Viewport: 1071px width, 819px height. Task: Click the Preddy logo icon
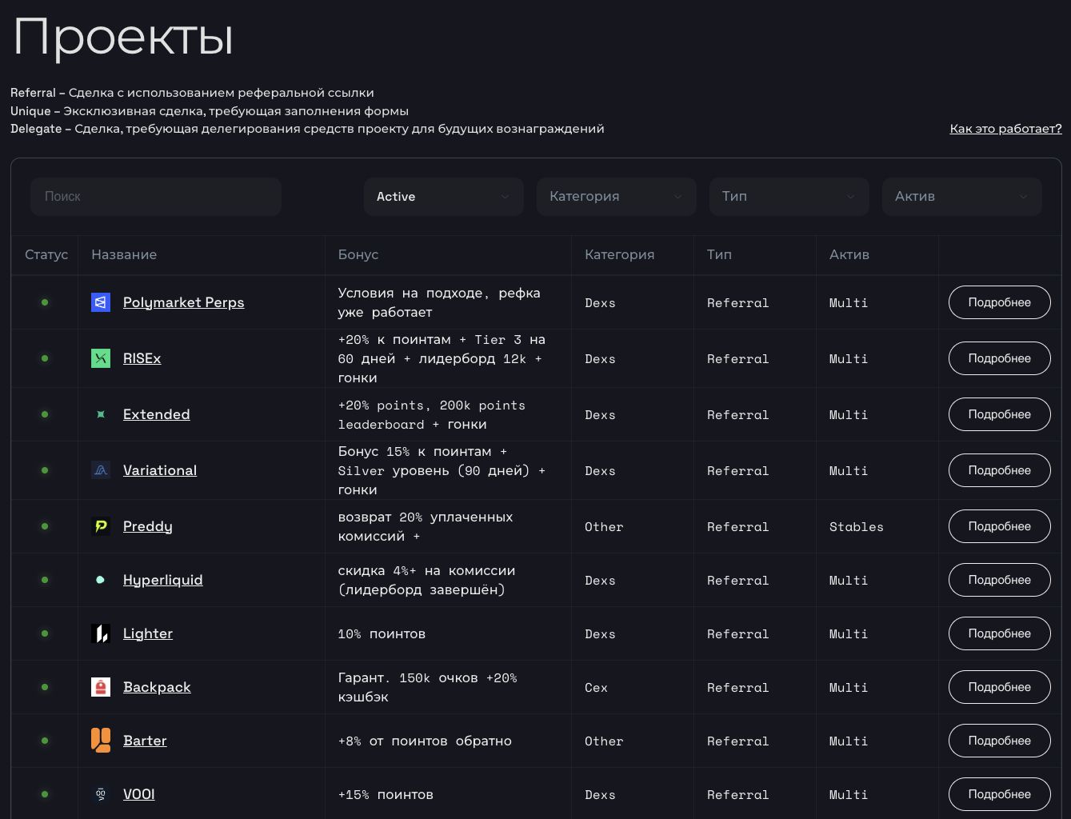[101, 526]
